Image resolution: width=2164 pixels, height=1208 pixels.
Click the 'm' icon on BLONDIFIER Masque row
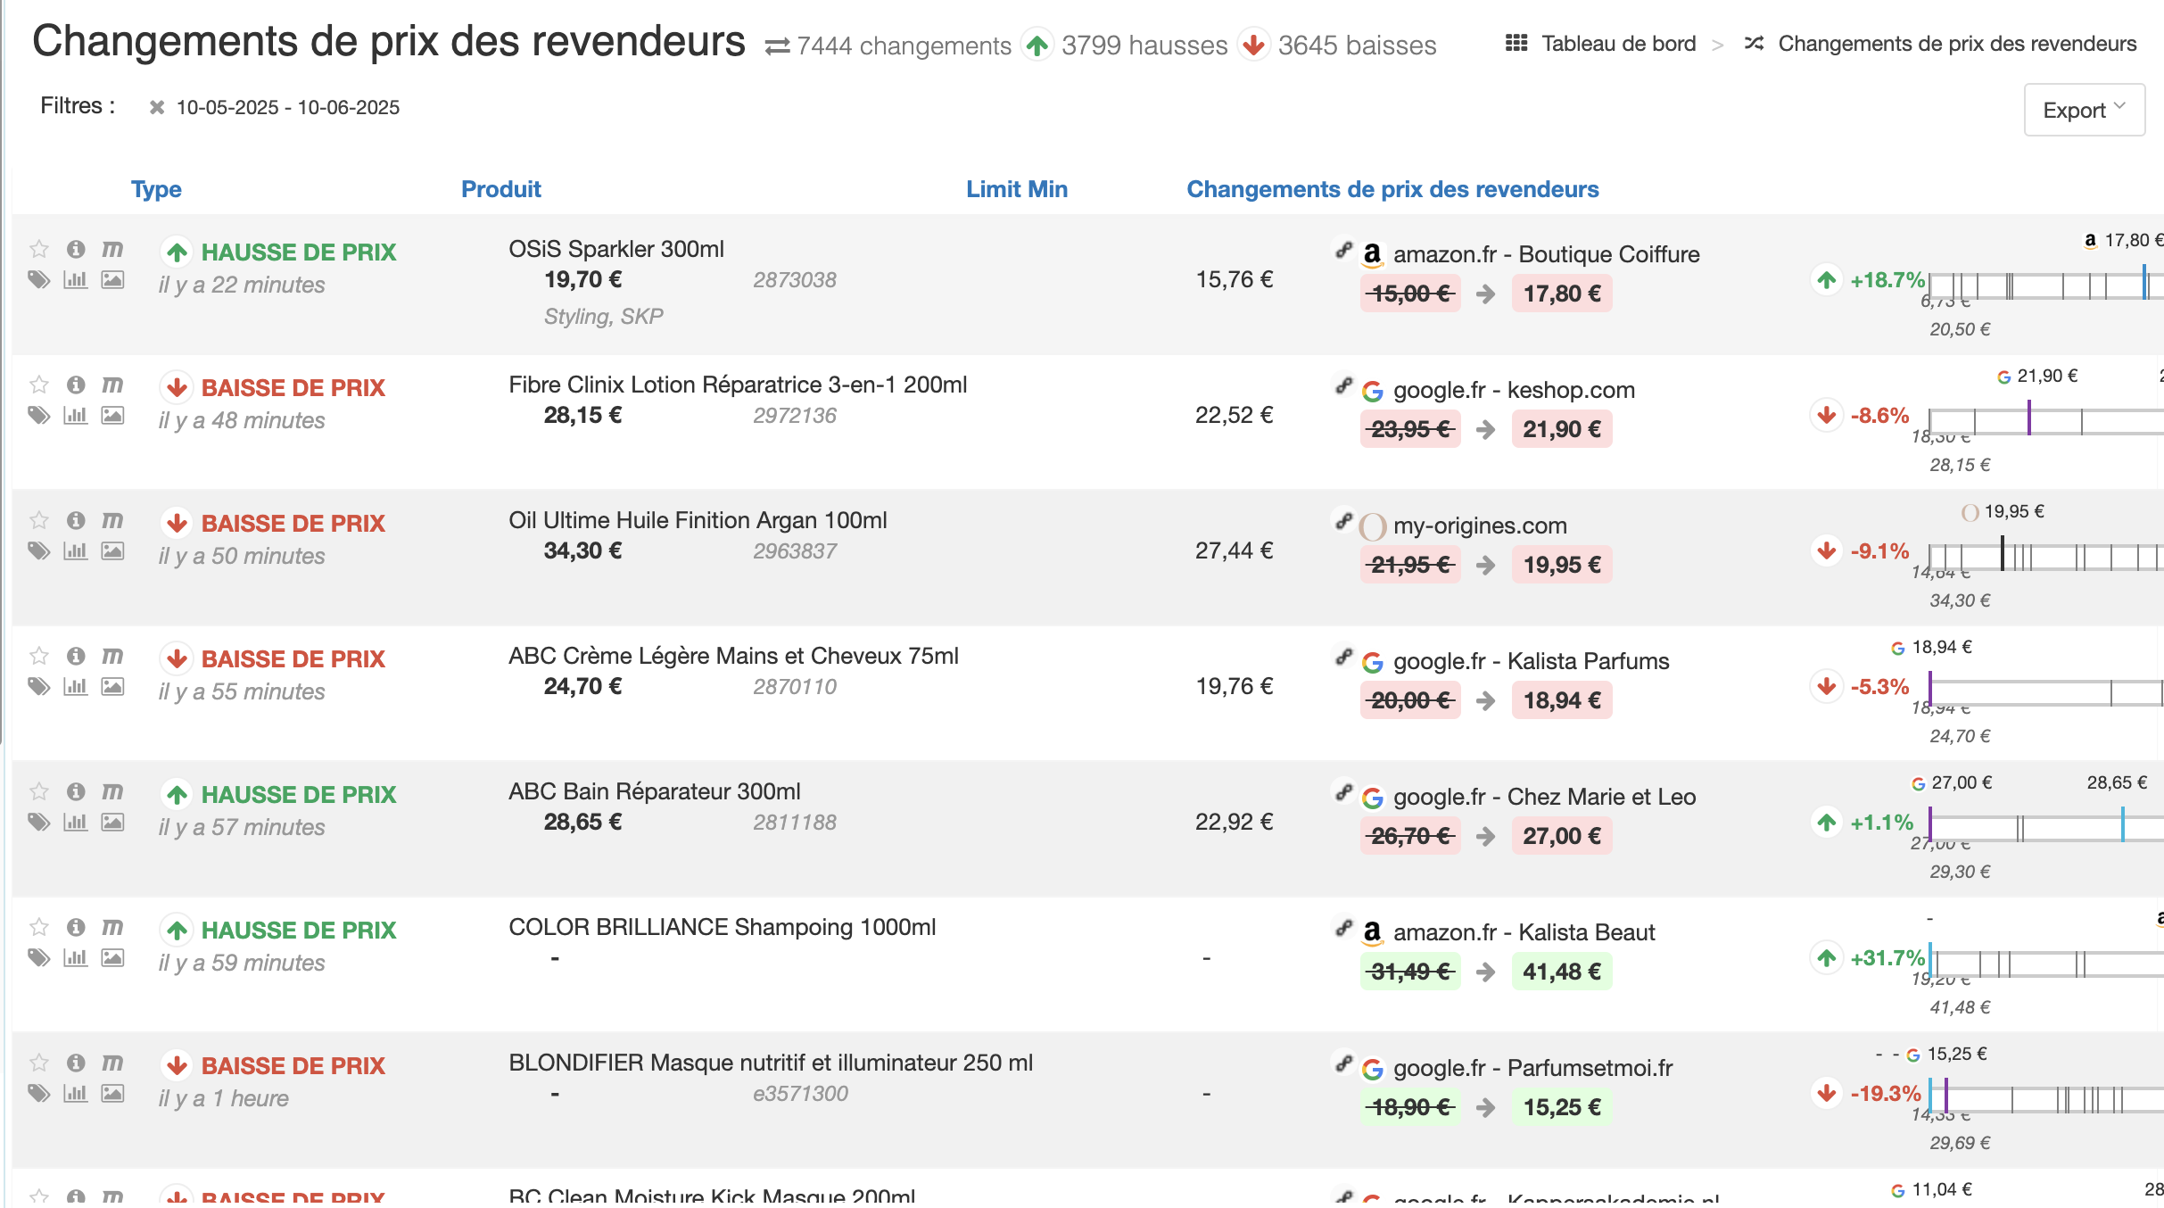[x=112, y=1063]
